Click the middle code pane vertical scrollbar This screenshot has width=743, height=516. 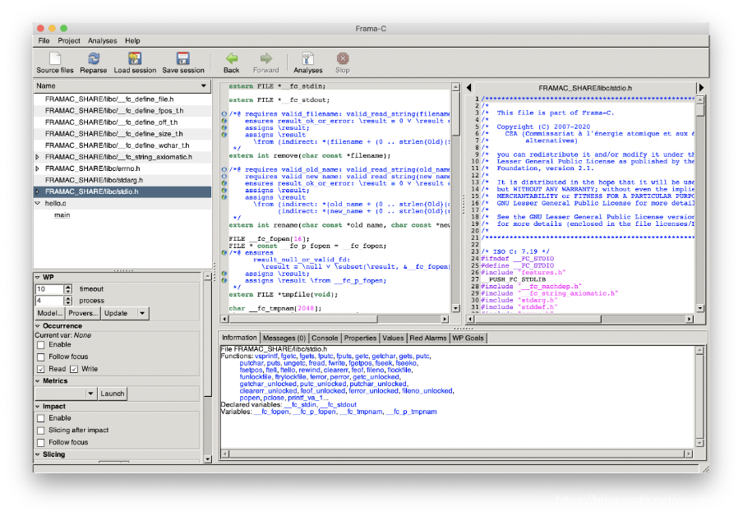click(456, 197)
